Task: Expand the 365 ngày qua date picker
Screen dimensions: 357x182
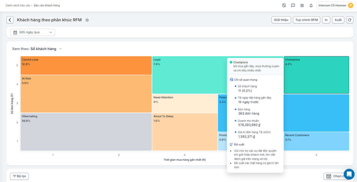Action: click(x=33, y=32)
